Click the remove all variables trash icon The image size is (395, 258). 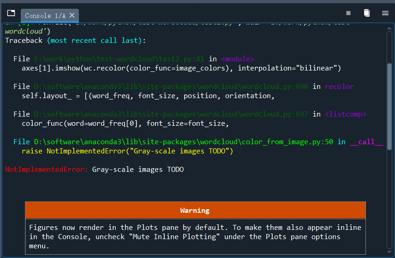[x=366, y=13]
